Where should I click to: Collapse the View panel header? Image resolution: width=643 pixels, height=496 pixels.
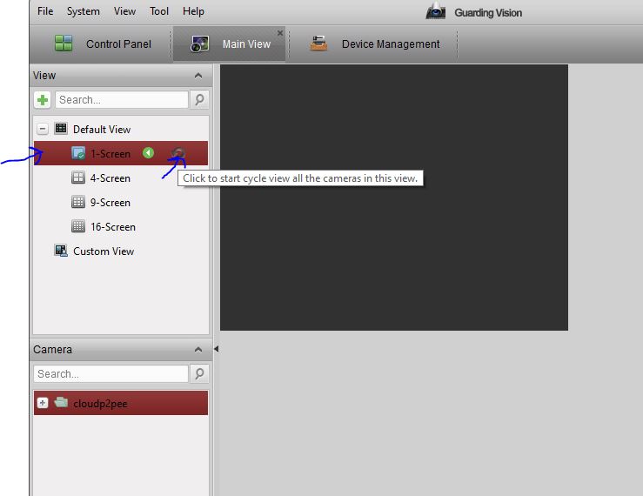click(198, 76)
